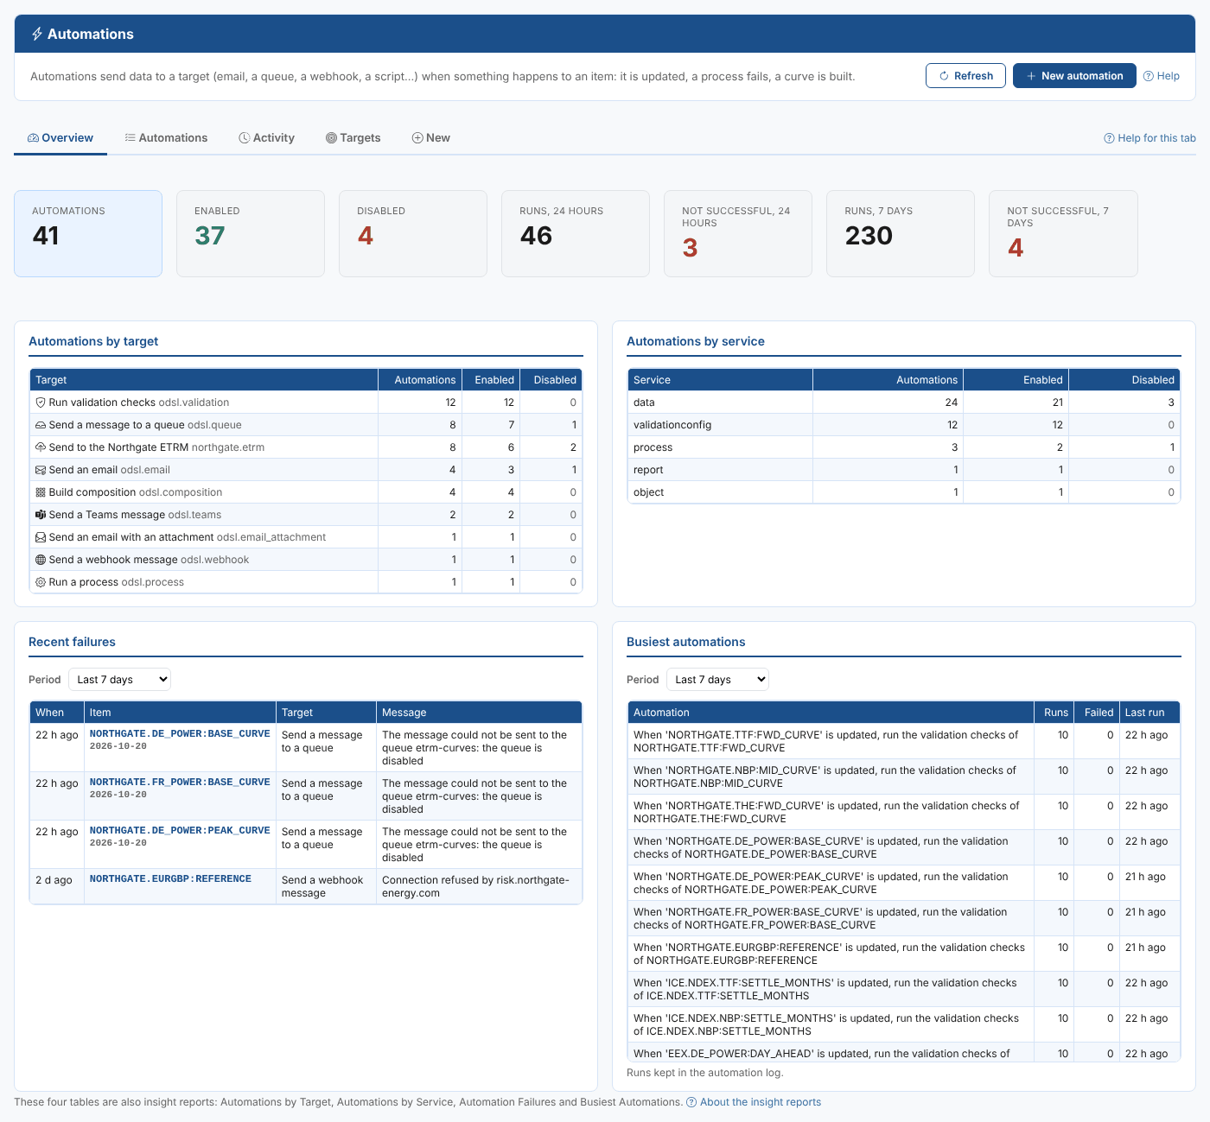This screenshot has height=1122, width=1210.
Task: Open the NORTHGATE.DE_POWER:BASE_CURVE failure item link
Action: (x=180, y=734)
